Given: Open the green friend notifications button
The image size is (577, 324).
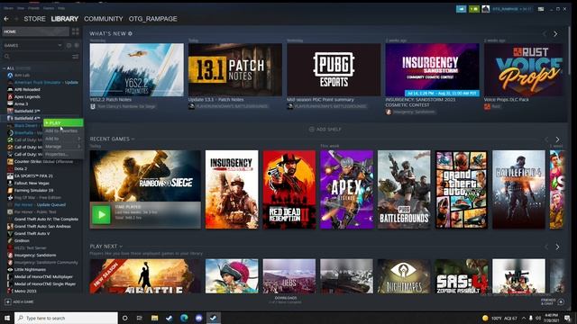Looking at the screenshot, I should tap(474, 9).
